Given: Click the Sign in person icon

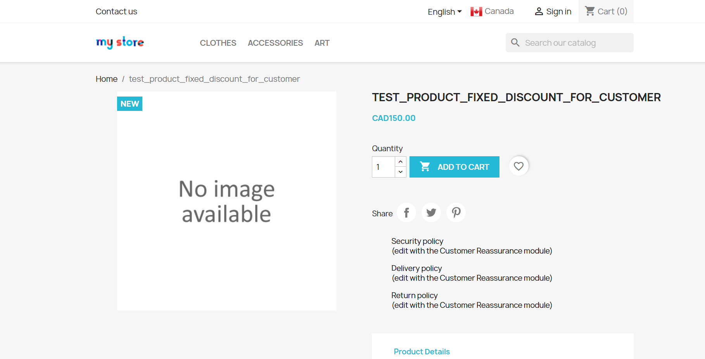Looking at the screenshot, I should (x=539, y=11).
